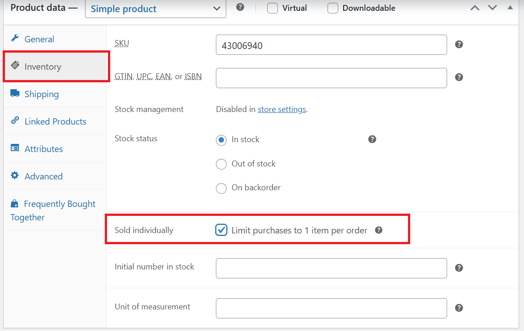Switch to the Linked Products tab
Screen dimensions: 524x331
pyautogui.click(x=55, y=121)
